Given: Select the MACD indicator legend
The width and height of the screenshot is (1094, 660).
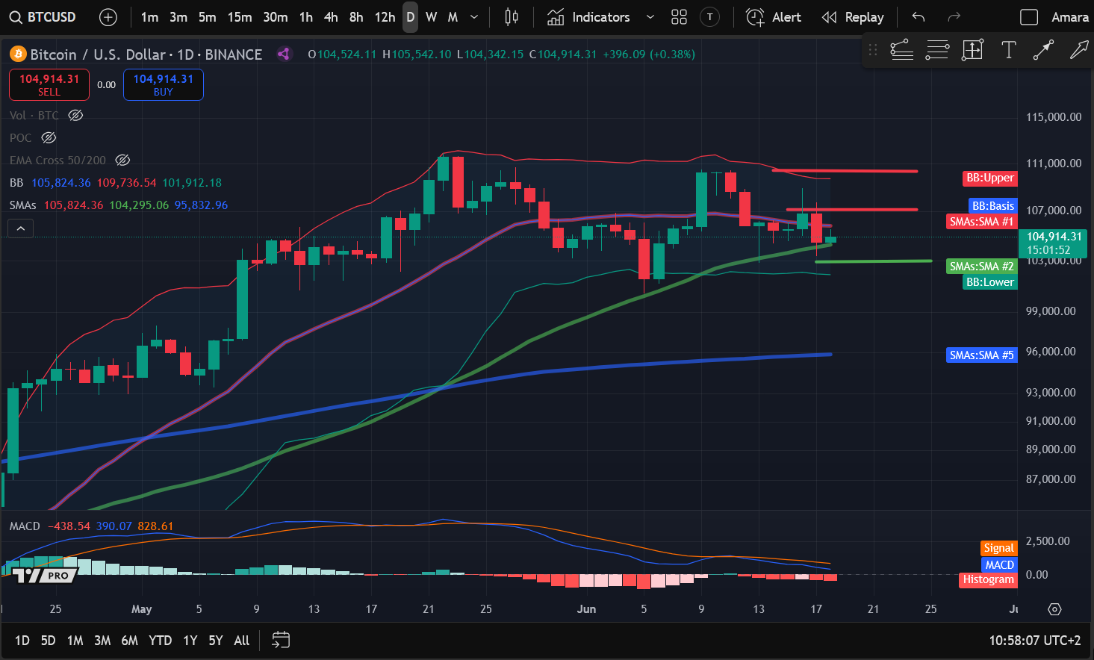Looking at the screenshot, I should coord(25,526).
